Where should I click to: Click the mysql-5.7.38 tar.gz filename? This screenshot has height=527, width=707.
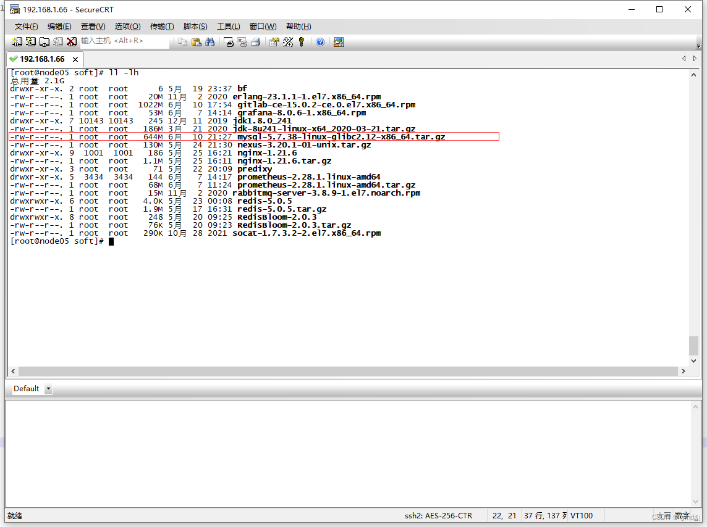(x=341, y=137)
